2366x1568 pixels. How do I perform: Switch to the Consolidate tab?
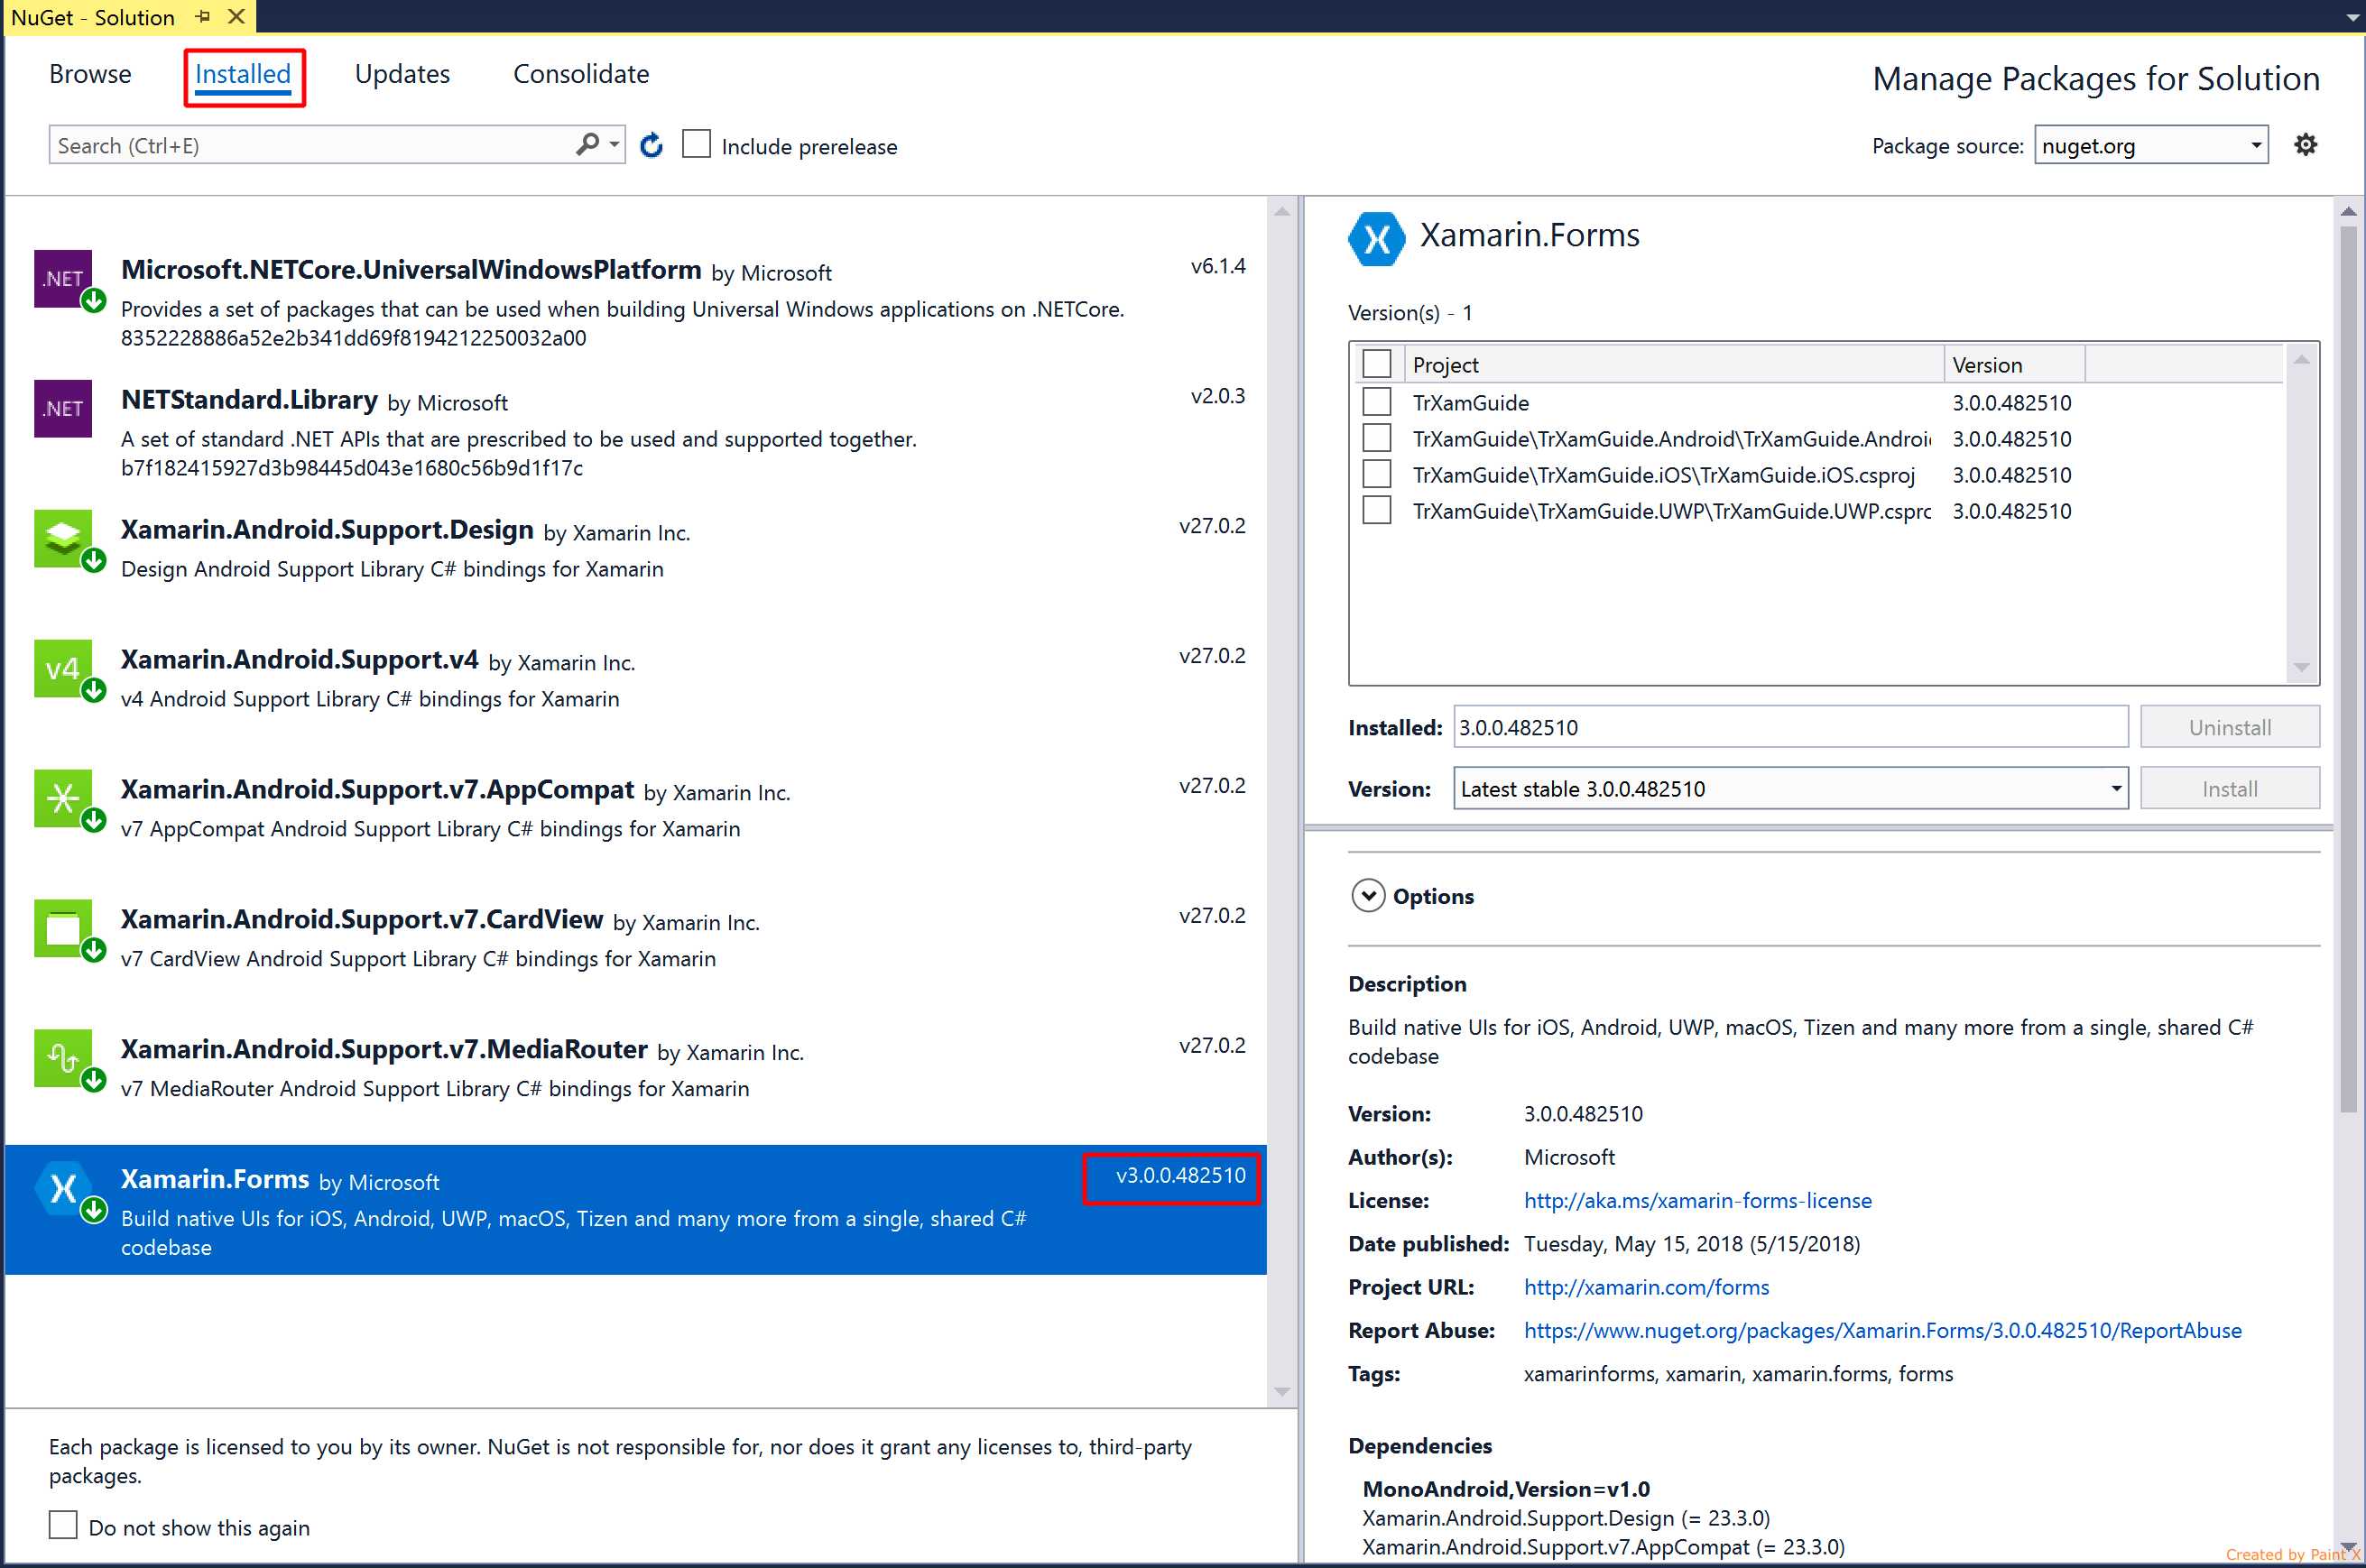click(581, 74)
